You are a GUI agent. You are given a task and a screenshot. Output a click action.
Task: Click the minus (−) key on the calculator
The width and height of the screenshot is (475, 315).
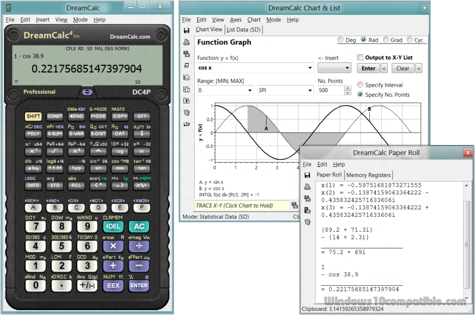[x=139, y=266]
